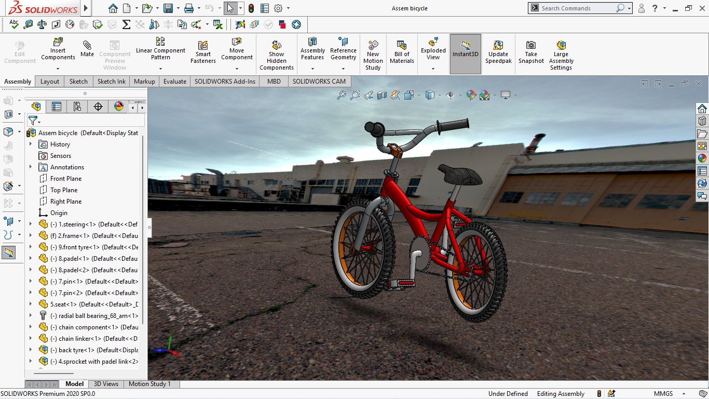
Task: Create a New Motion Study
Action: [373, 55]
